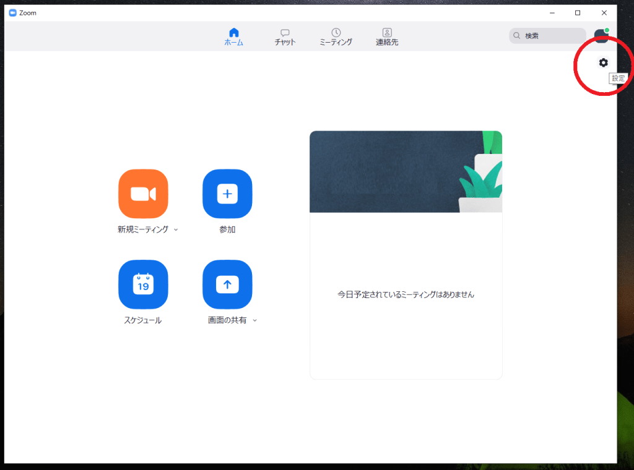Click the 新規ミーティング label
This screenshot has height=470, width=634.
(x=143, y=229)
